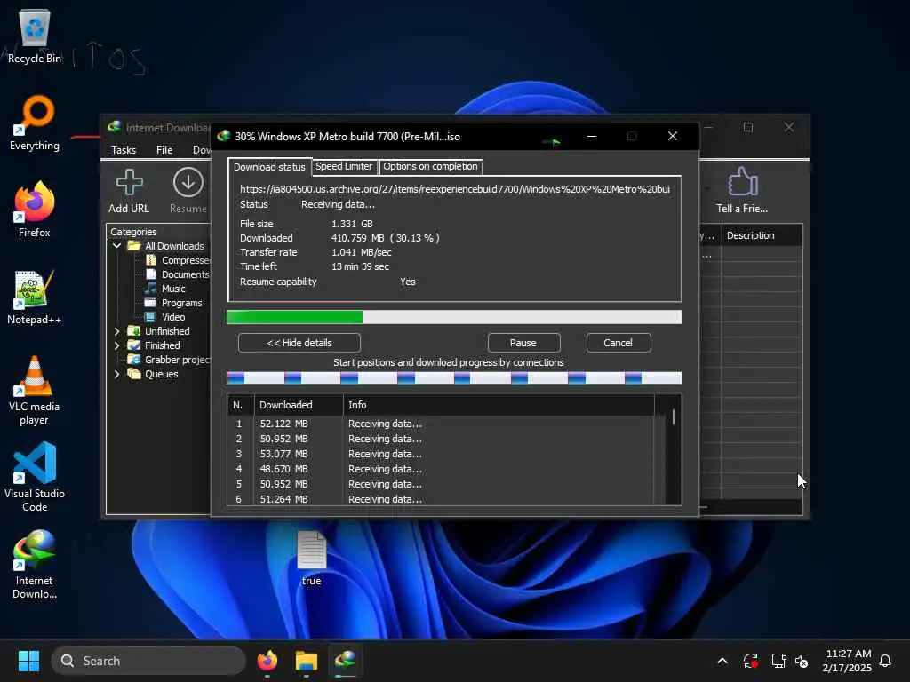Screen dimensions: 910x682
Task: Open the 'true' file on the desktop
Action: (312, 558)
